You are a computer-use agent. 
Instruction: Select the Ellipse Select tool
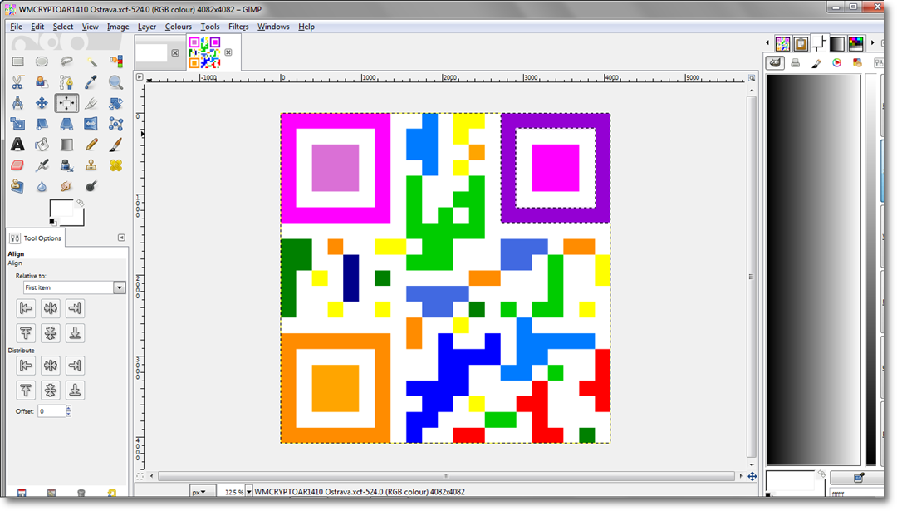[x=42, y=61]
